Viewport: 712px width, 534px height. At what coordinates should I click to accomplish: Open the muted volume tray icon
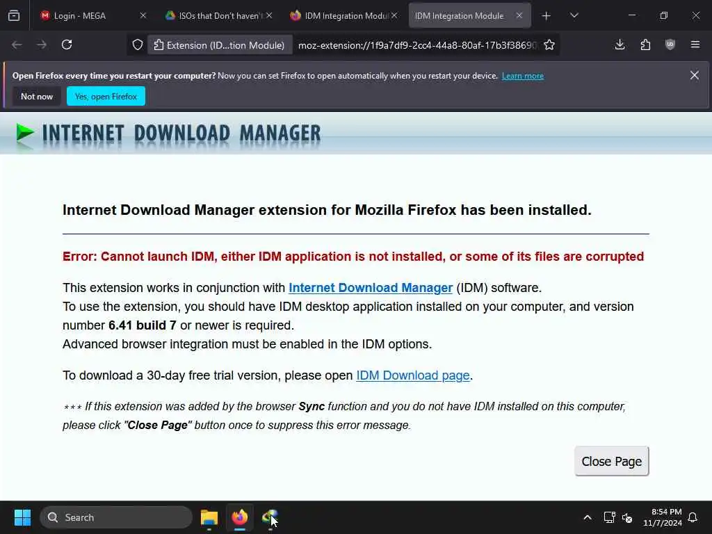coord(627,517)
